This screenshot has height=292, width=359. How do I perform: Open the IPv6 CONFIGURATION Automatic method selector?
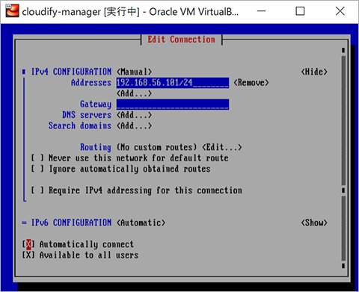pyautogui.click(x=141, y=223)
